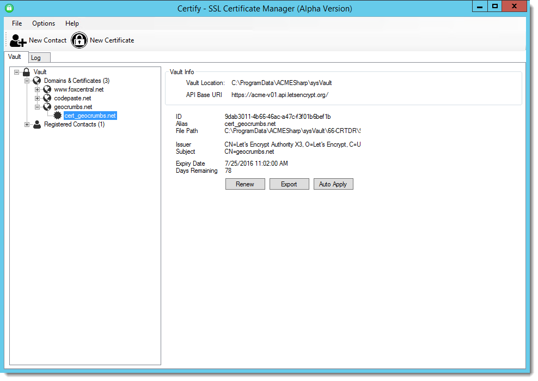
Task: Expand the www.foxcentral.net tree node
Action: pyautogui.click(x=36, y=89)
